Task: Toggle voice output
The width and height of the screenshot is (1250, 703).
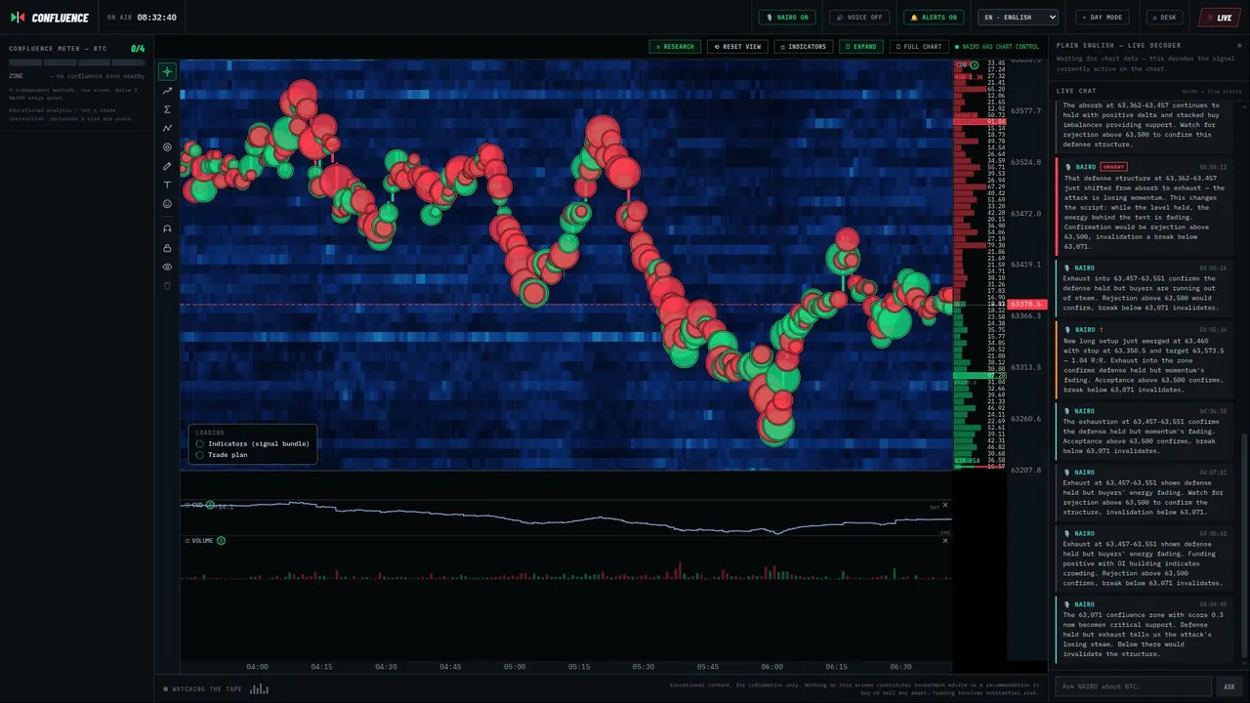Action: click(x=859, y=18)
